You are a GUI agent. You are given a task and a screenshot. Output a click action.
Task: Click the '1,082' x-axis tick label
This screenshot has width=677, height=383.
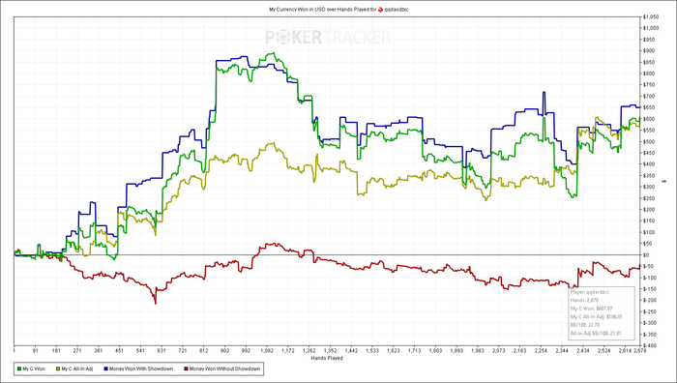click(267, 351)
